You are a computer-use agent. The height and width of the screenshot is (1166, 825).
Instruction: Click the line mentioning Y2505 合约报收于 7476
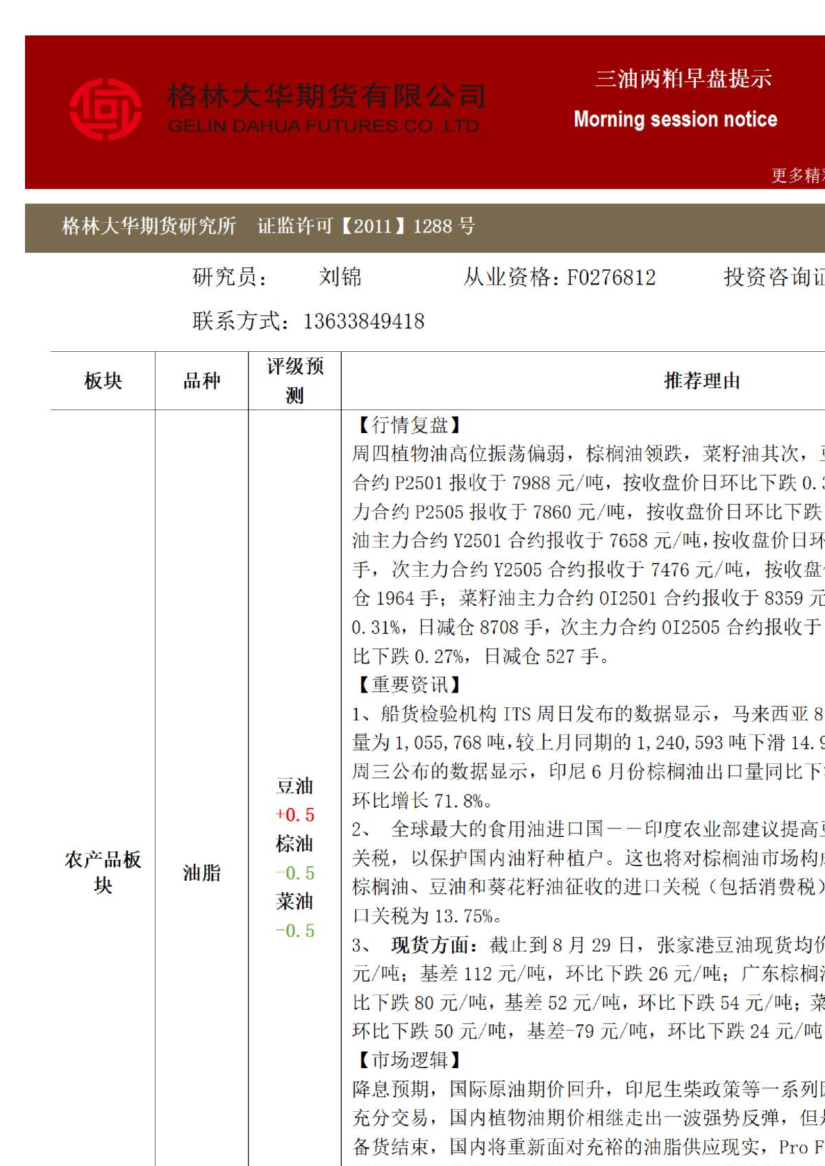pos(588,570)
